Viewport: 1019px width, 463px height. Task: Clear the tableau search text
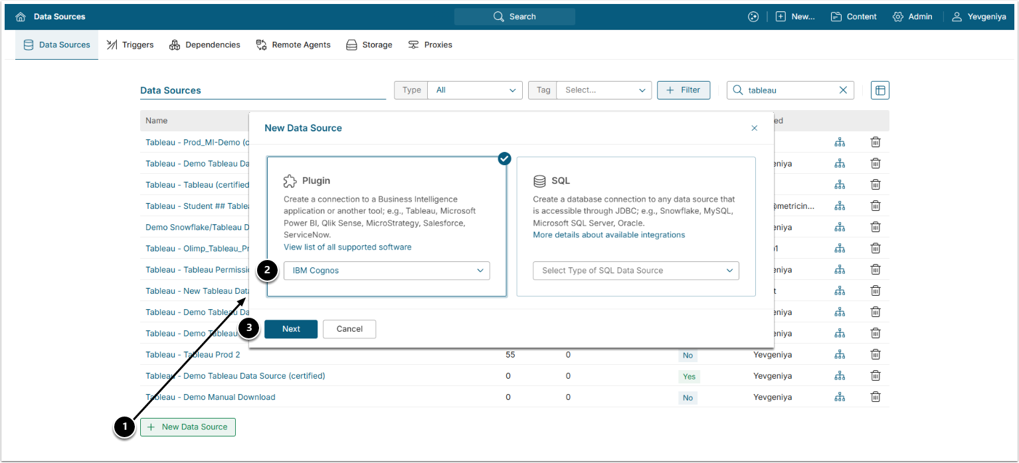click(843, 90)
